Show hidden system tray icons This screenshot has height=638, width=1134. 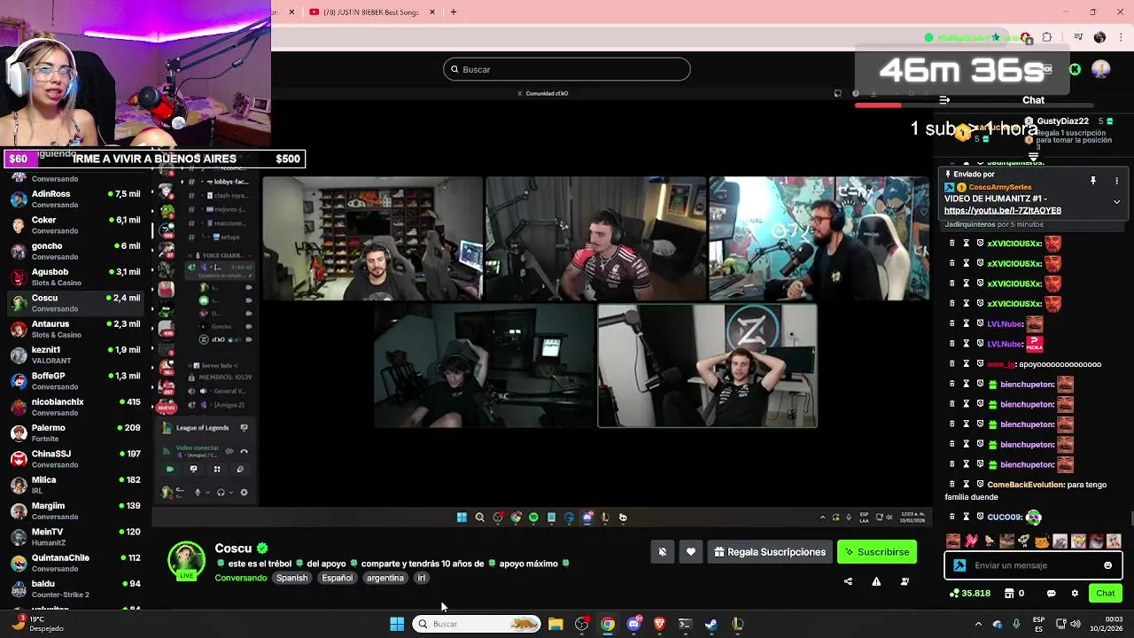(978, 624)
